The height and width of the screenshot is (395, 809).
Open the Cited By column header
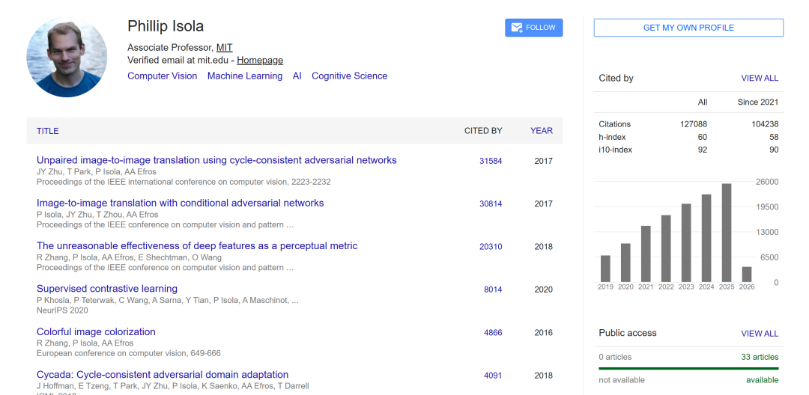(482, 131)
